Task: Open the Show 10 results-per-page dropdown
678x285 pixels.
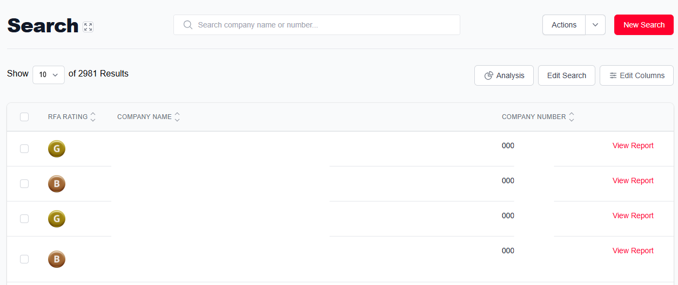Action: (x=49, y=75)
